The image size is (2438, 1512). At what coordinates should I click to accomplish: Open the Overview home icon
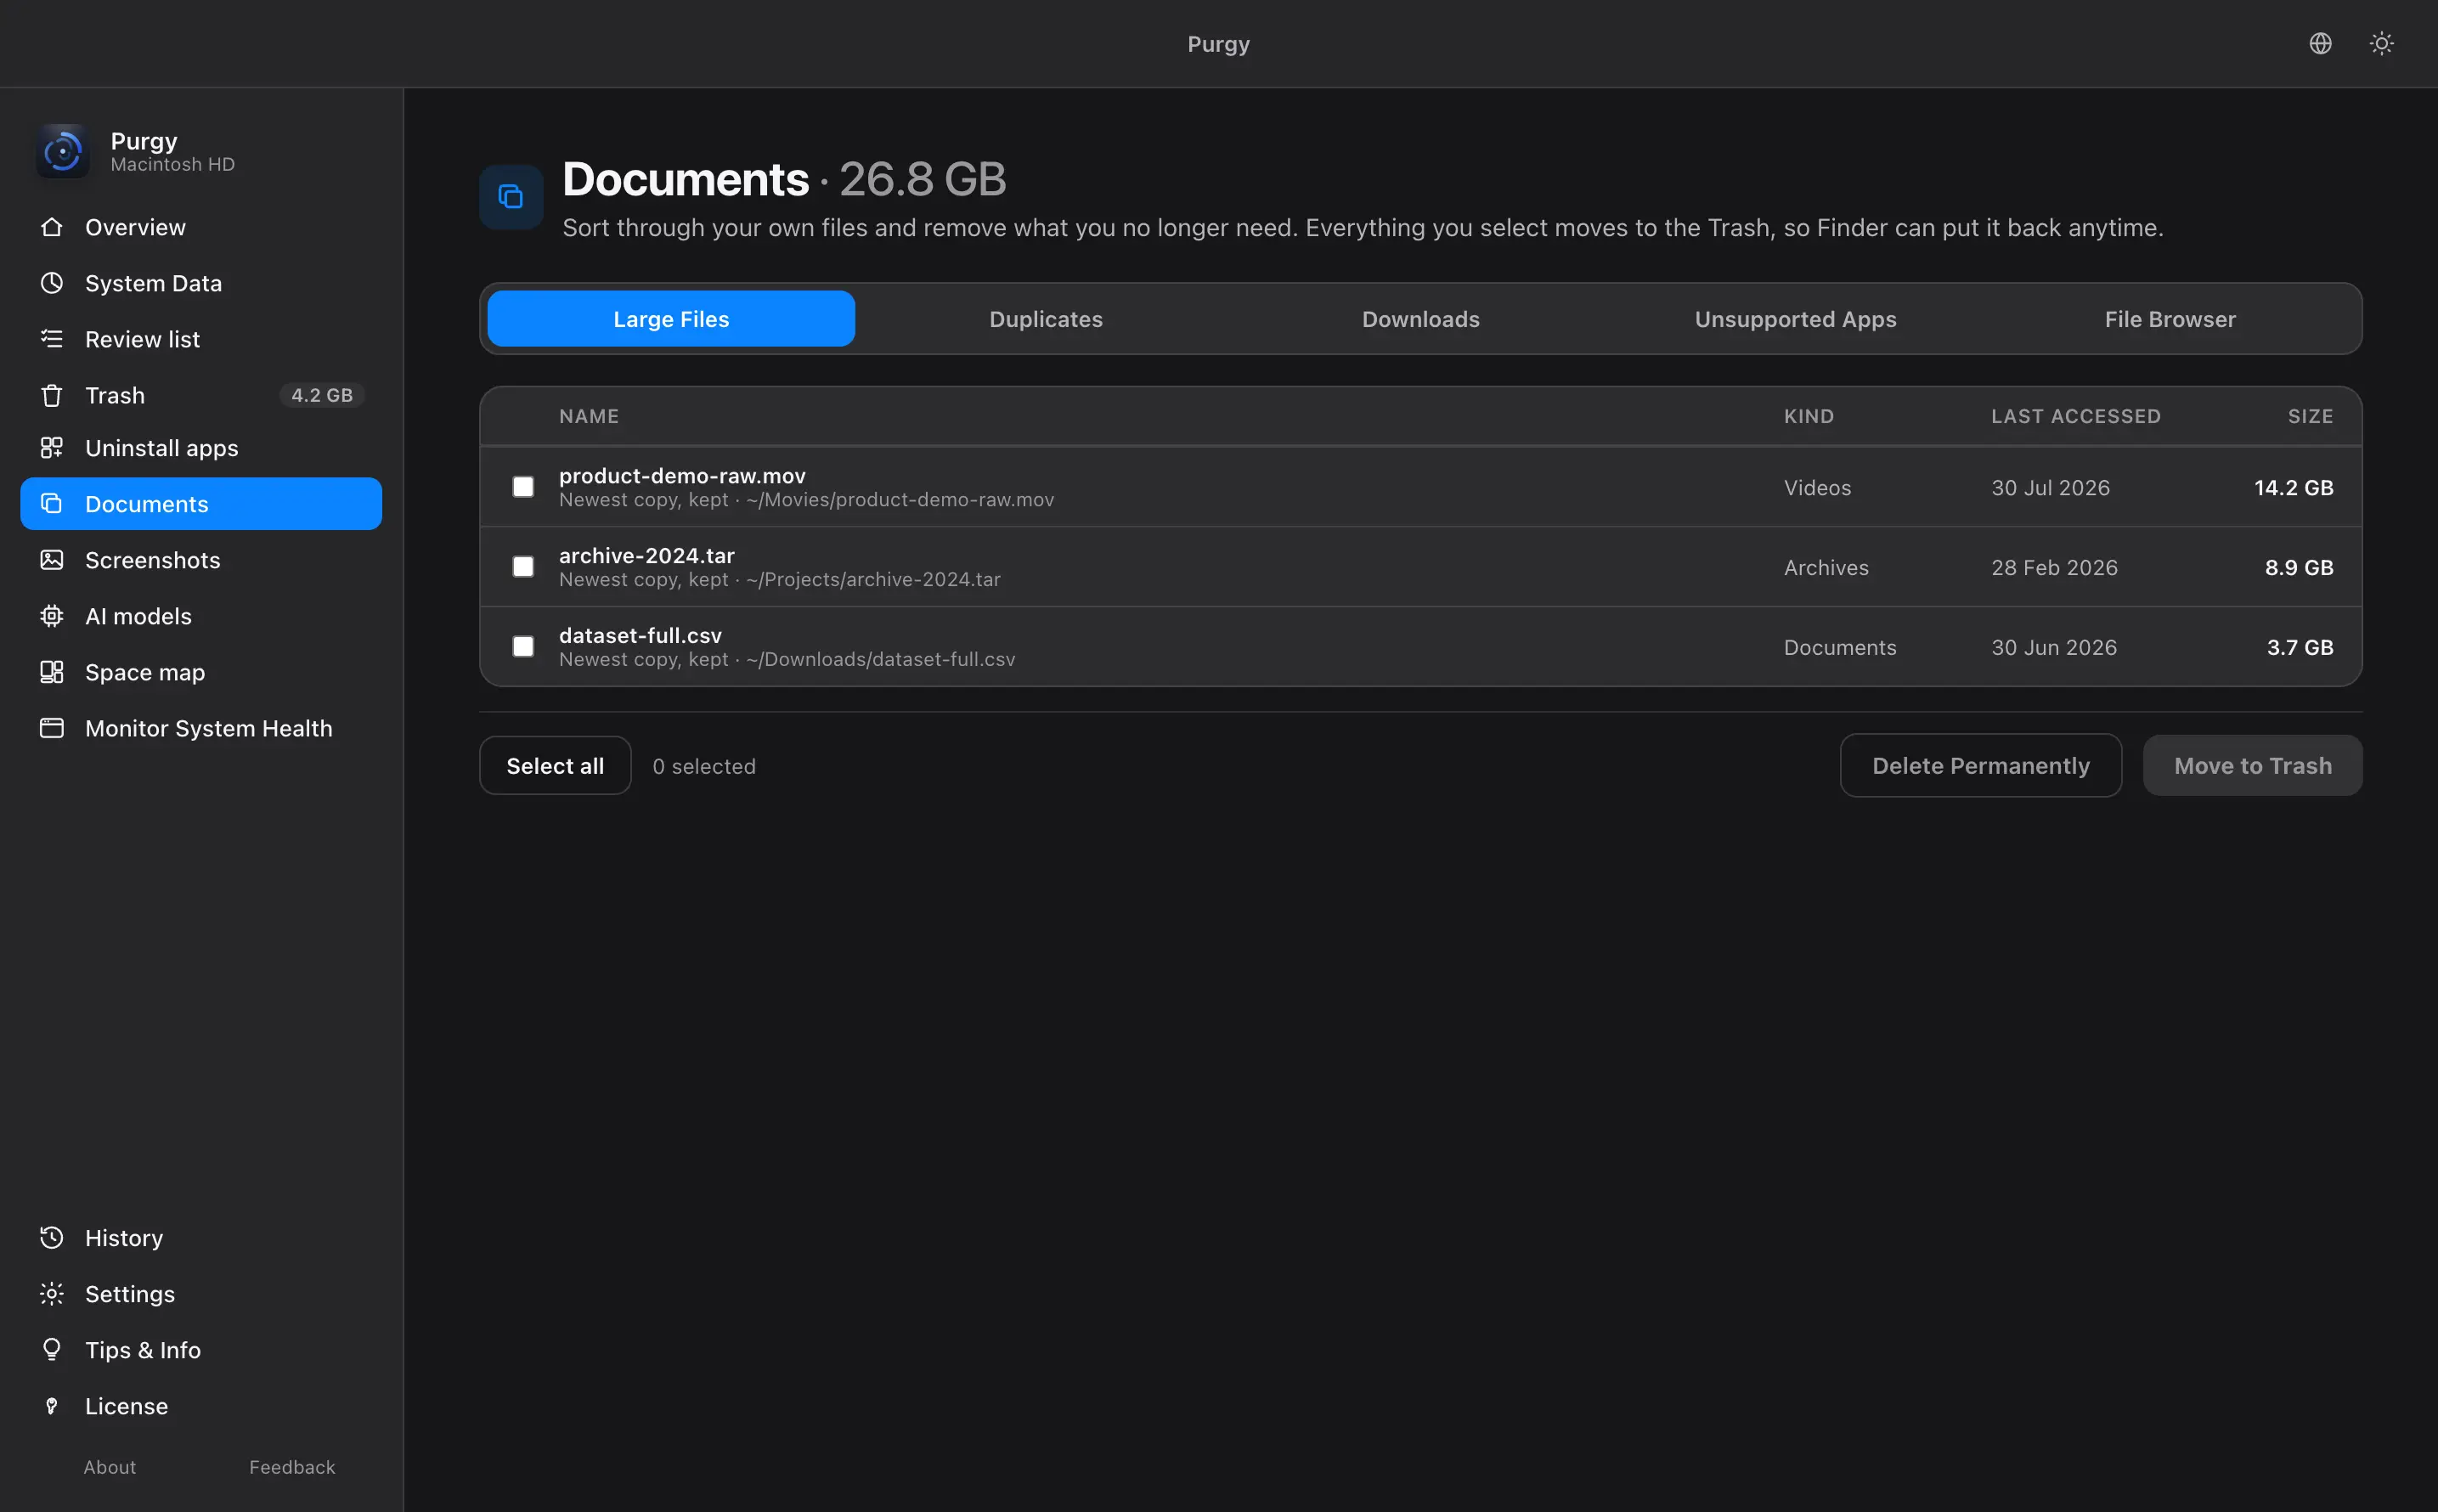(52, 227)
